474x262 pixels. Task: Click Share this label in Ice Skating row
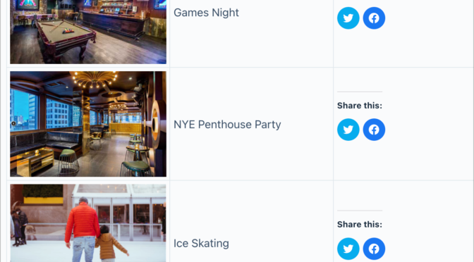360,225
